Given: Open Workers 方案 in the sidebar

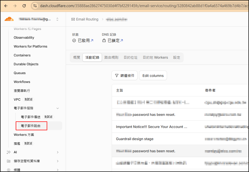Looking at the screenshot, I should click(24, 135).
